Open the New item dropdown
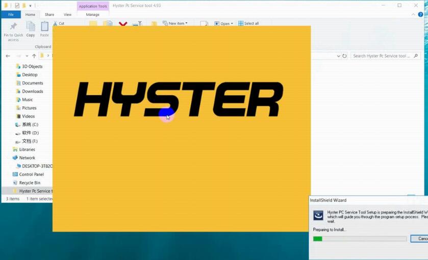 (x=175, y=23)
